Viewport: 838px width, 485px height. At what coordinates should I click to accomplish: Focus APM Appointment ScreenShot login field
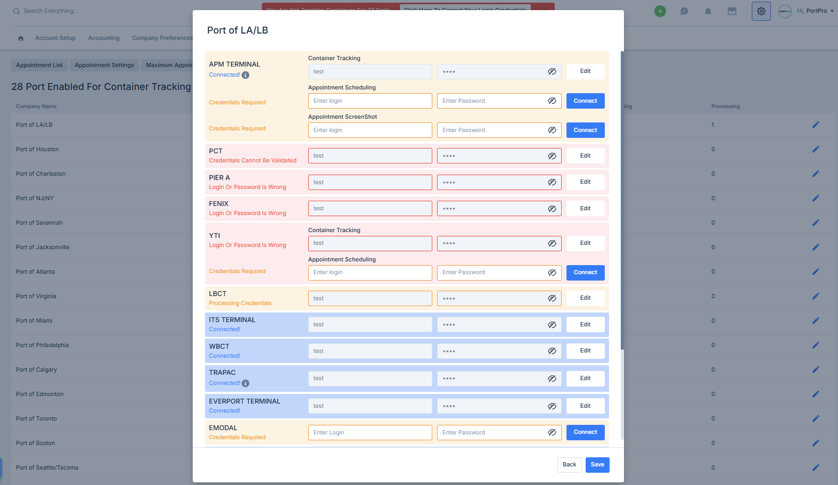pos(370,130)
